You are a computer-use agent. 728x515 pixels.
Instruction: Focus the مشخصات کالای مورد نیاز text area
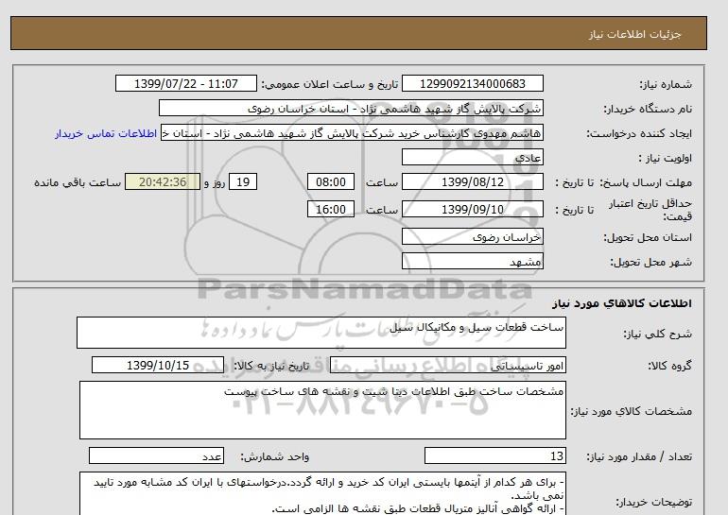(321, 410)
